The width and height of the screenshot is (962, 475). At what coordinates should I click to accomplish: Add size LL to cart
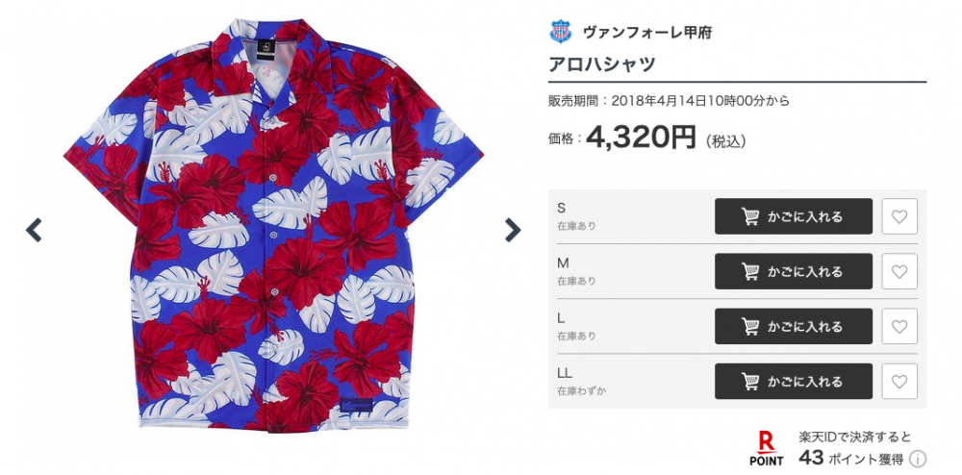pyautogui.click(x=794, y=382)
